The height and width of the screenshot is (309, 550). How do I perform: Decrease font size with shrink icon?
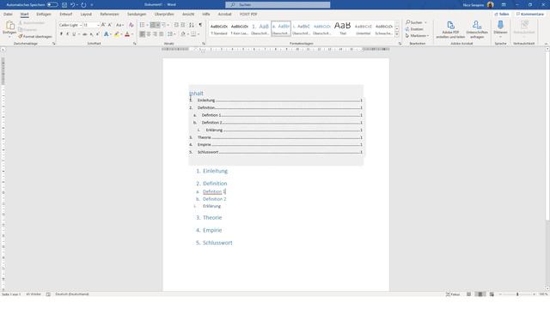coord(109,25)
